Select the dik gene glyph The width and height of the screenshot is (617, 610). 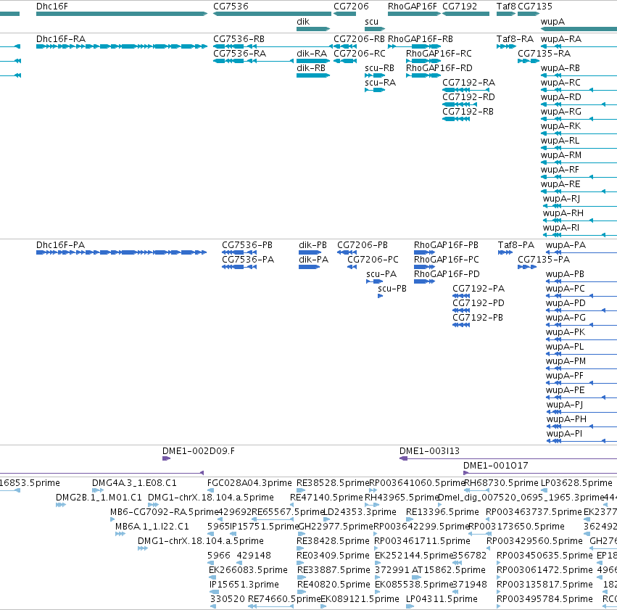coord(313,29)
